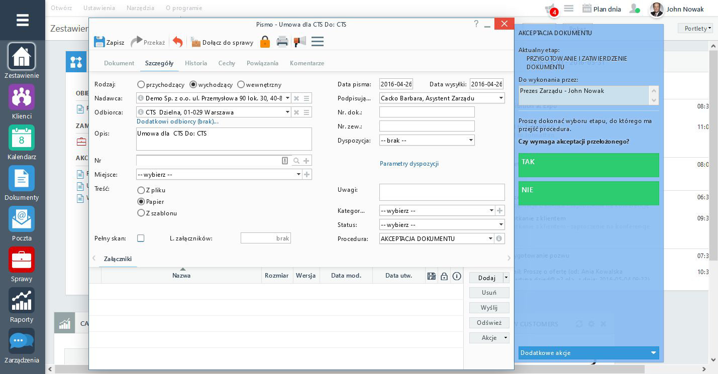Click the red undo arrow icon
Screen dimensions: 718x374
(177, 42)
